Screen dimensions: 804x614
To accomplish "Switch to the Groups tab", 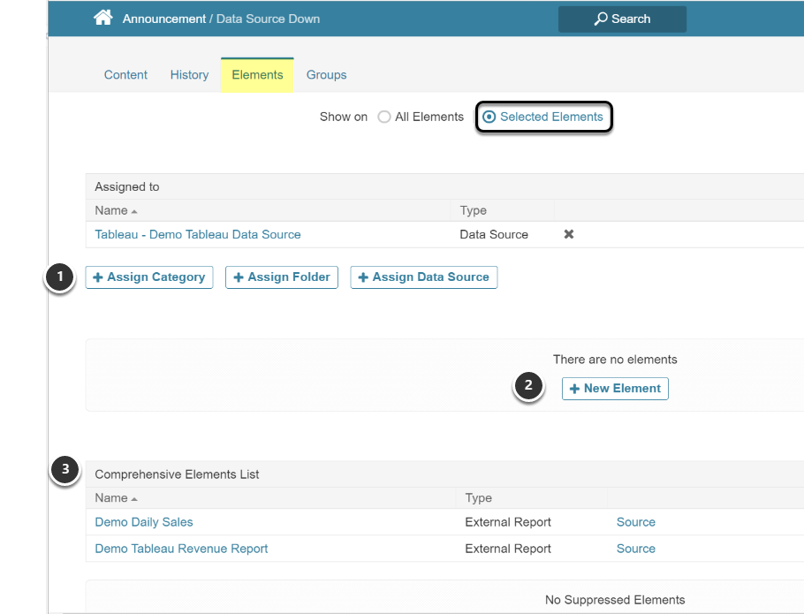I will tap(326, 75).
